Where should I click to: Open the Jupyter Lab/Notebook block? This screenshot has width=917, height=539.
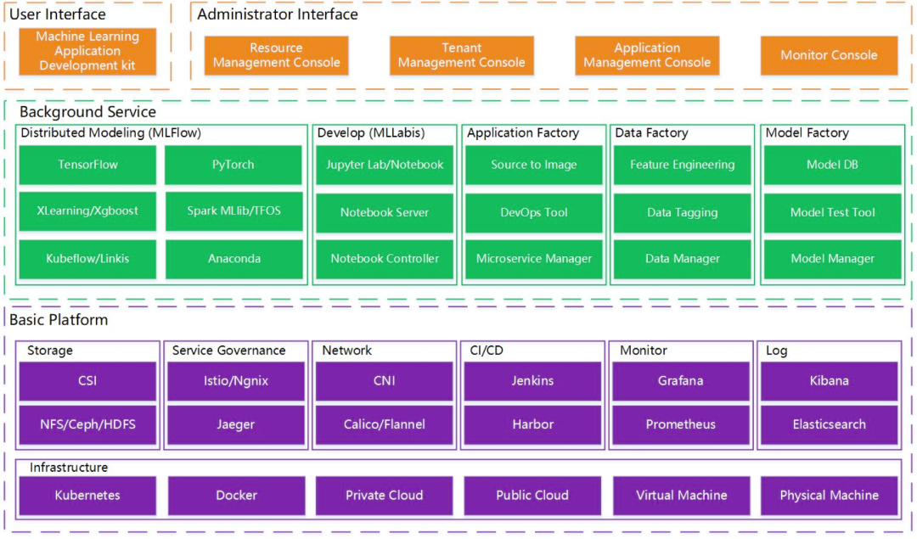pos(385,165)
